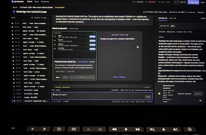Screen dimensions: 206x135
Task: Tap brightness up on the Touch Bar
Action: [45, 129]
